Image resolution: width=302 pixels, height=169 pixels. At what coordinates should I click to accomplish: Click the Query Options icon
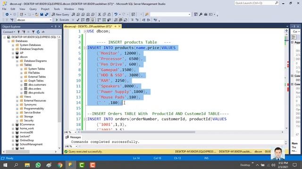[x=88, y=20]
